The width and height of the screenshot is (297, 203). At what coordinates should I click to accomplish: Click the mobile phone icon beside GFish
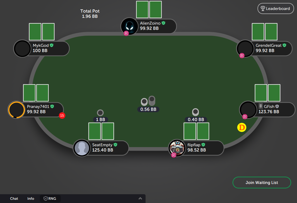click(x=261, y=106)
